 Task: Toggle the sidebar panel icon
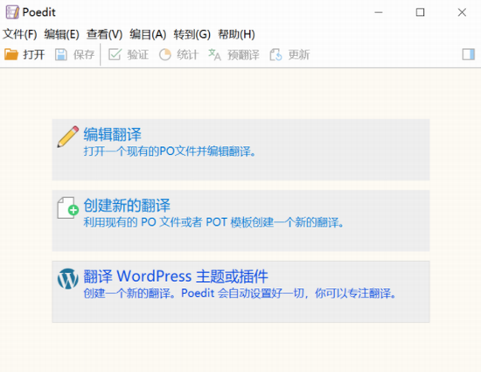tap(469, 54)
